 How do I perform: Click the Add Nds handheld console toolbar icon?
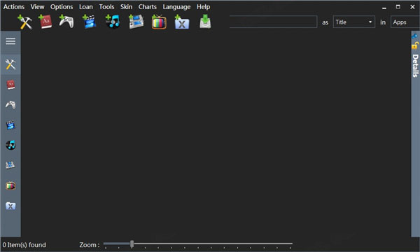tap(136, 22)
